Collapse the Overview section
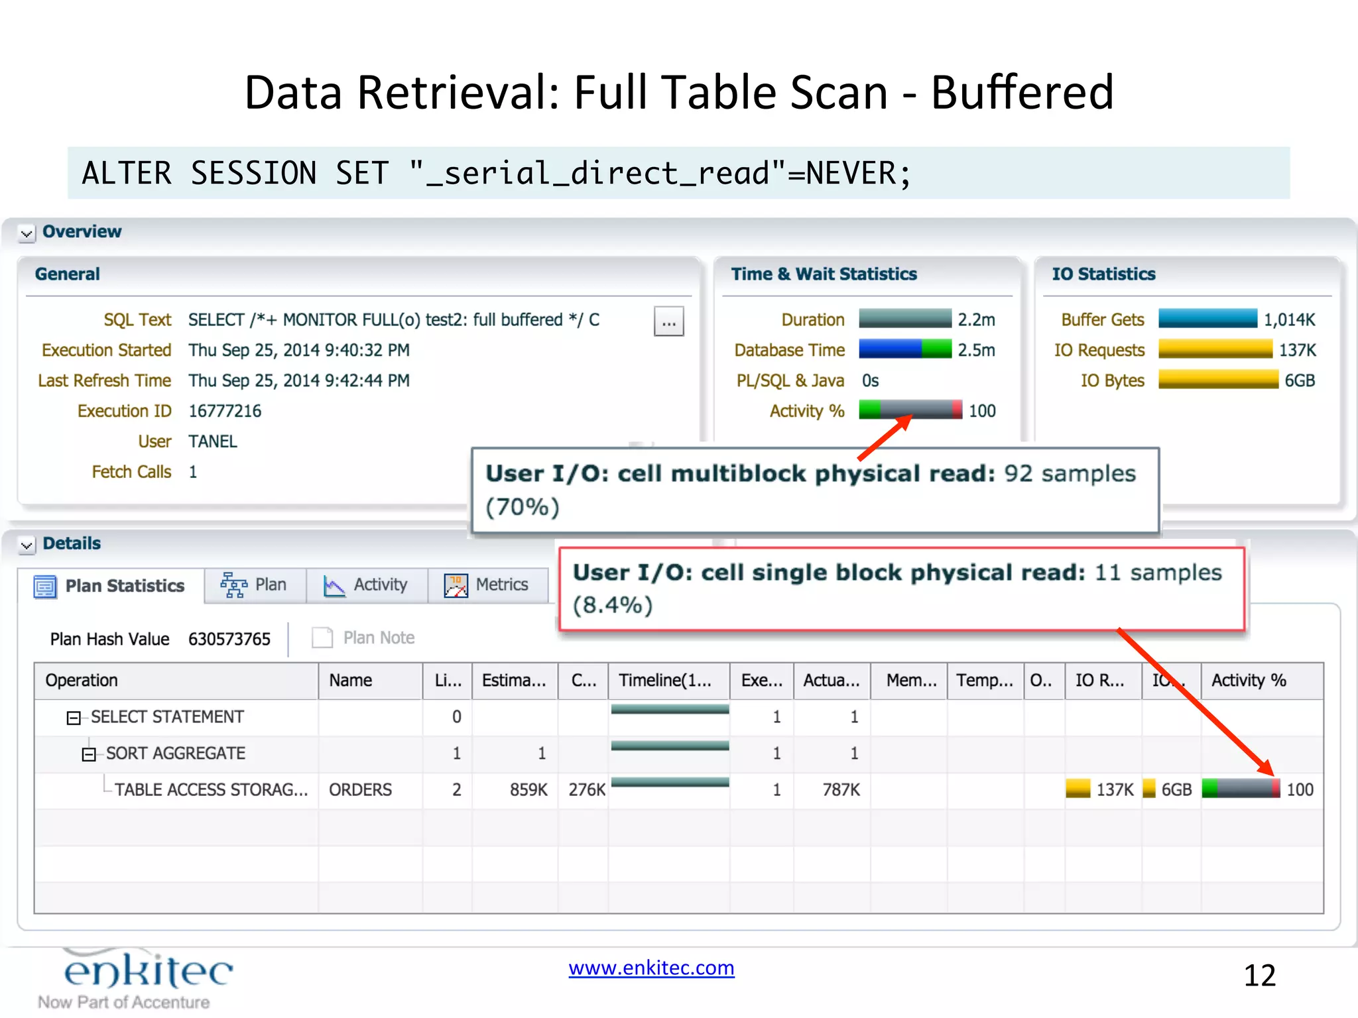Screen dimensions: 1358x1018 pos(27,233)
